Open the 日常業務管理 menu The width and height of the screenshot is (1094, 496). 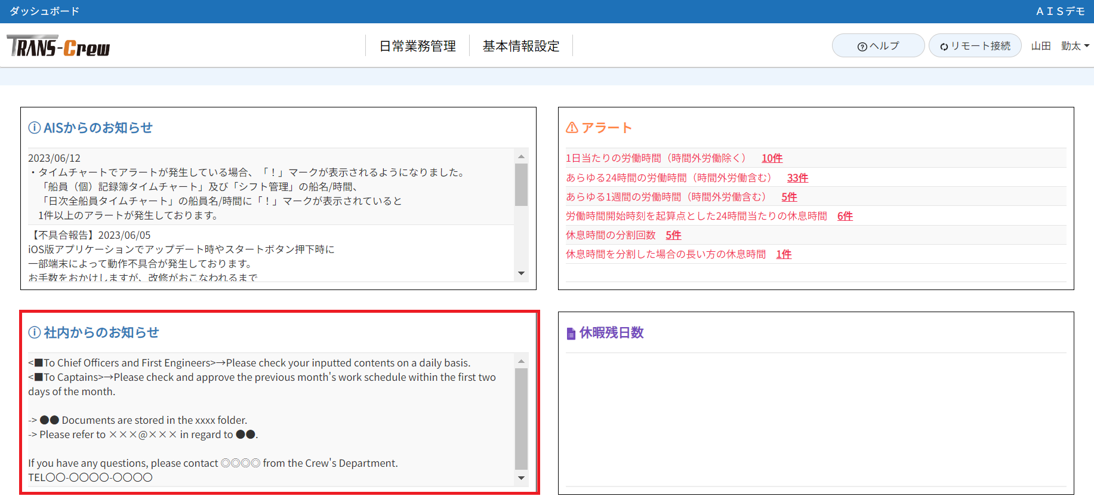click(418, 46)
